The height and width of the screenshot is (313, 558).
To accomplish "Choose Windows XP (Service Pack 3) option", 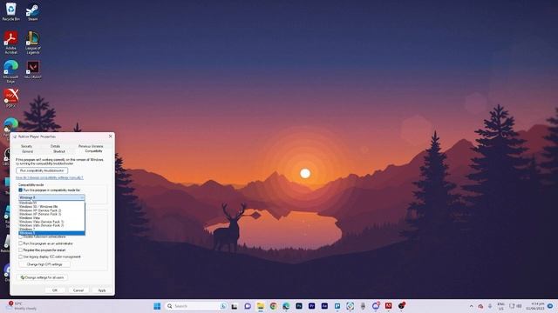I will (51, 214).
